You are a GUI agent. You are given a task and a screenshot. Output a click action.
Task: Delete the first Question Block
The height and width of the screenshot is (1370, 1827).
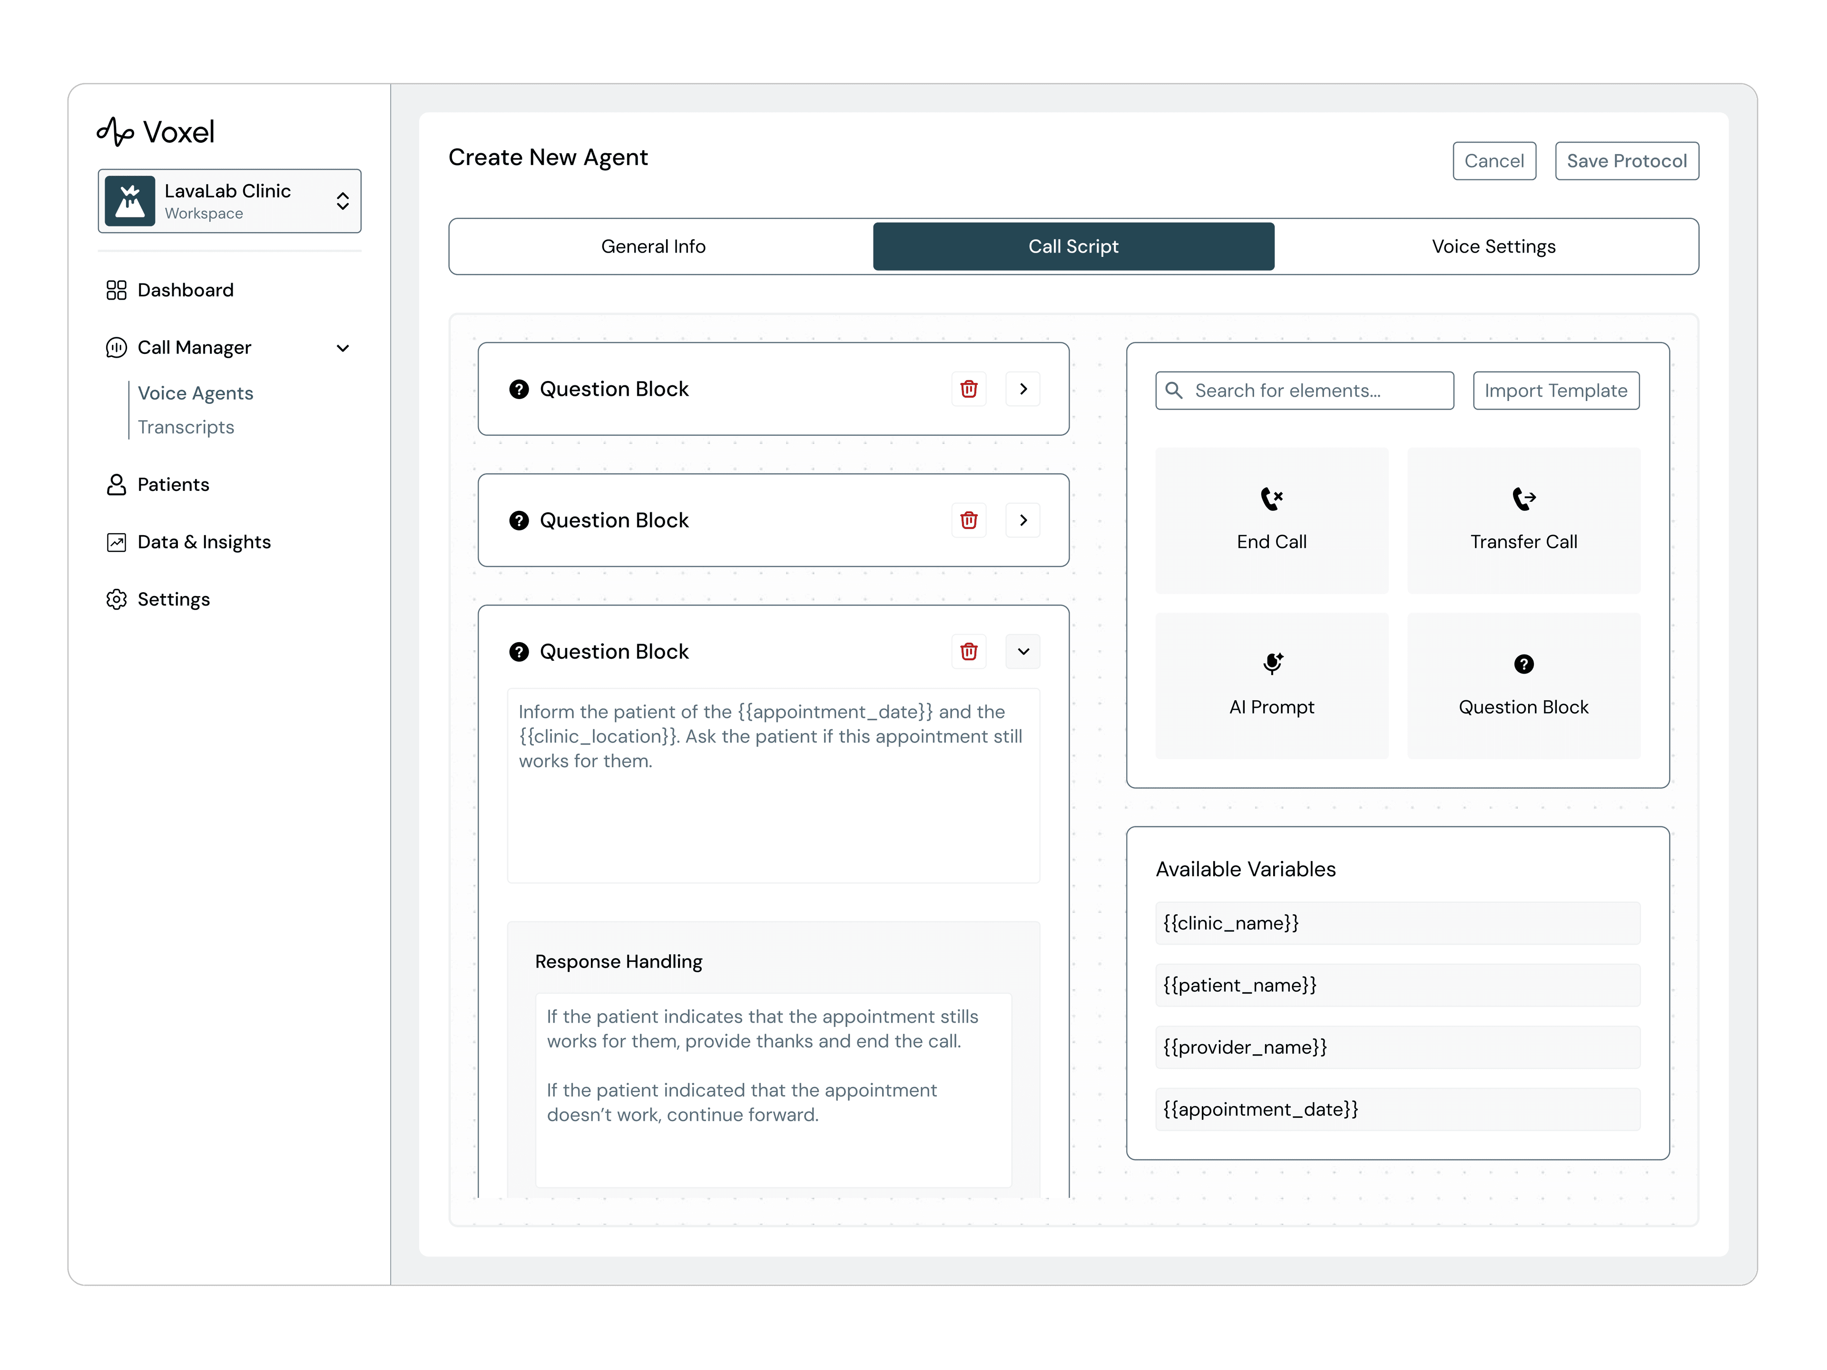click(969, 389)
